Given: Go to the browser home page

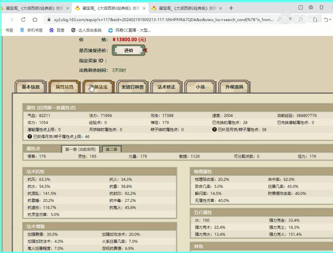Looking at the screenshot, I should (x=35, y=20).
